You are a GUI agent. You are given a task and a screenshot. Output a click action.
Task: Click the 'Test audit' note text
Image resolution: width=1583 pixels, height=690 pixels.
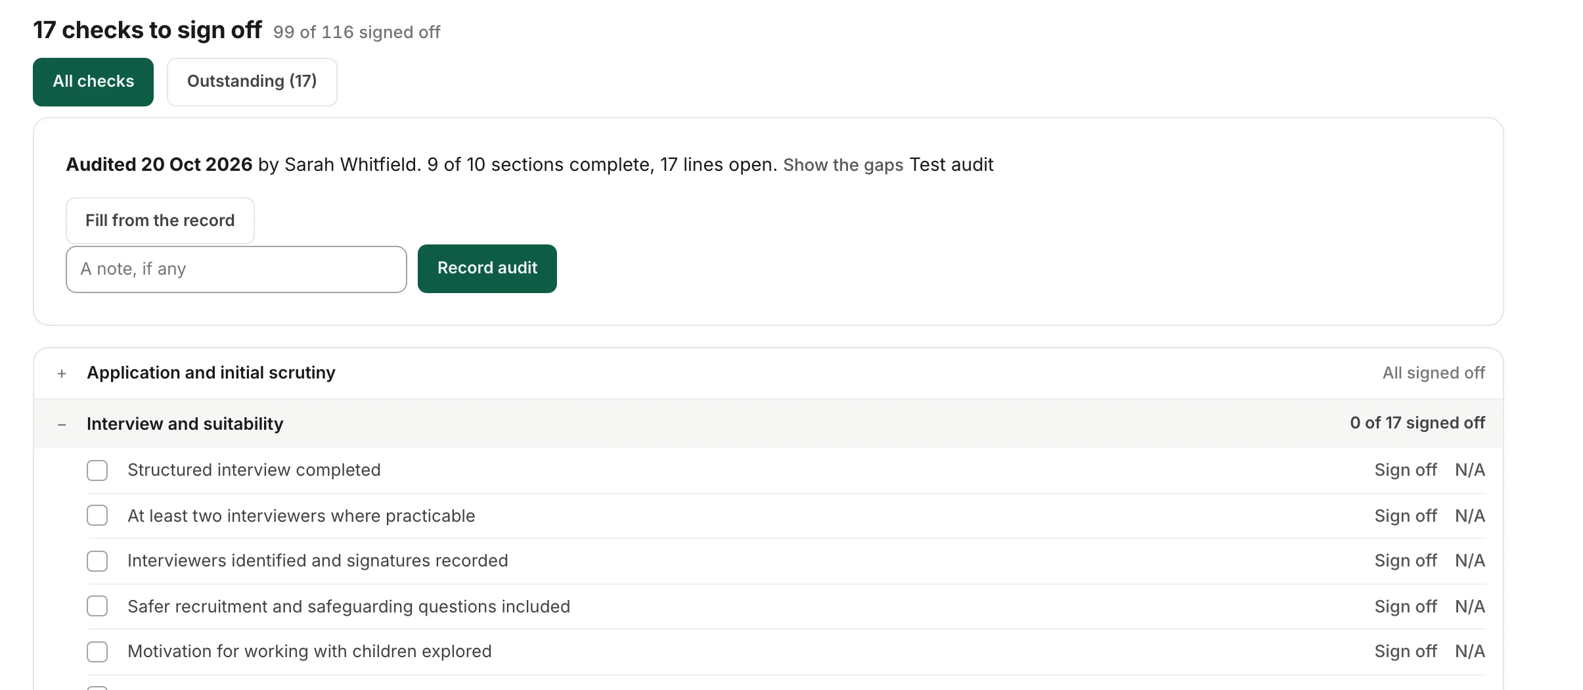(x=951, y=164)
